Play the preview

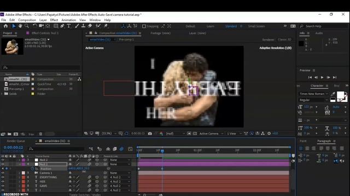322,77
